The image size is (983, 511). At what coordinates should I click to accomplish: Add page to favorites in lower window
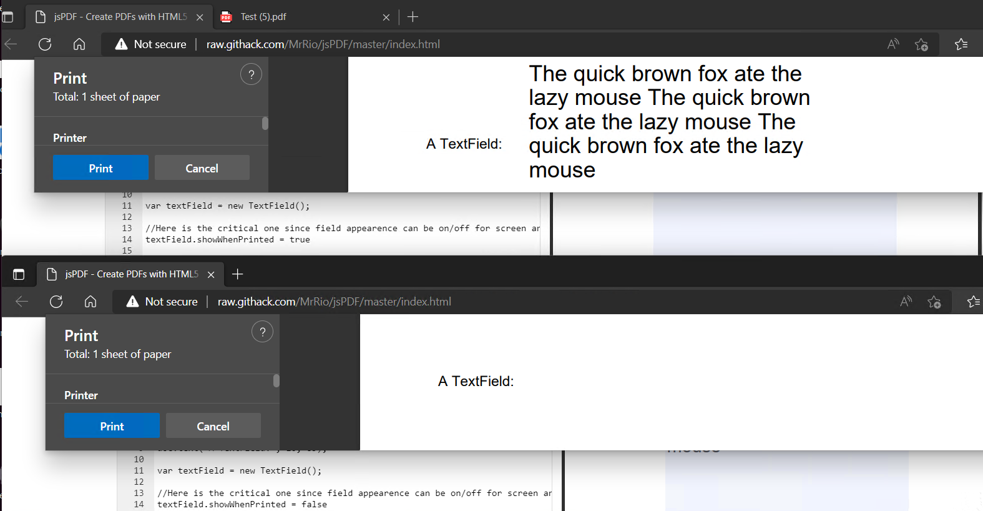click(934, 302)
